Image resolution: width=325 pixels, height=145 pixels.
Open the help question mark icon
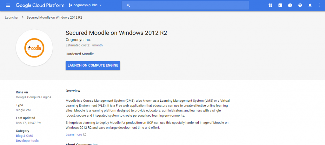pyautogui.click(x=300, y=5)
